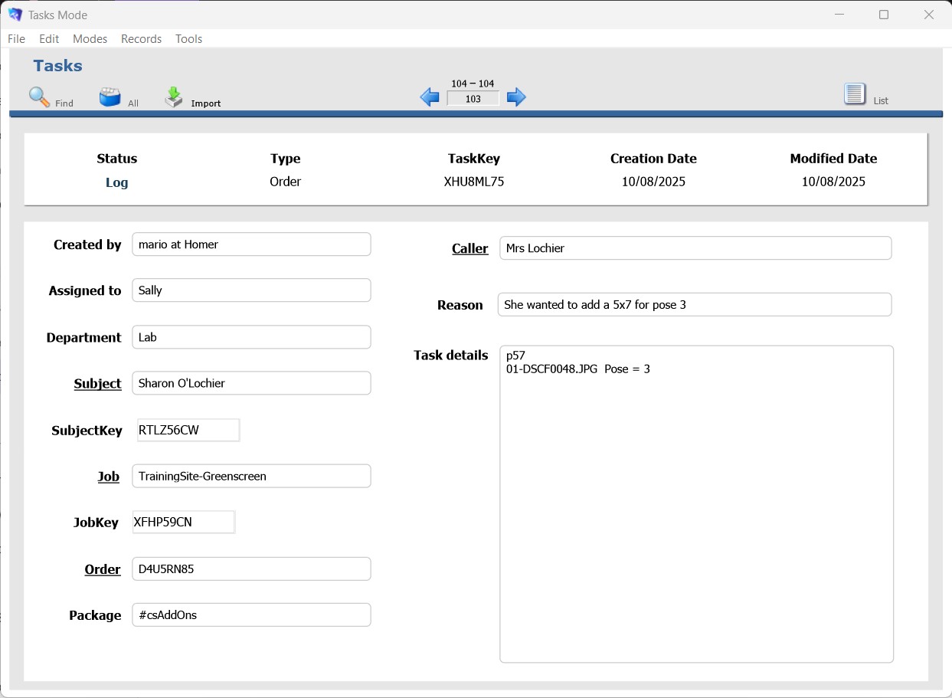Go to previous record with left arrow
Image resolution: width=952 pixels, height=698 pixels.
pos(430,97)
